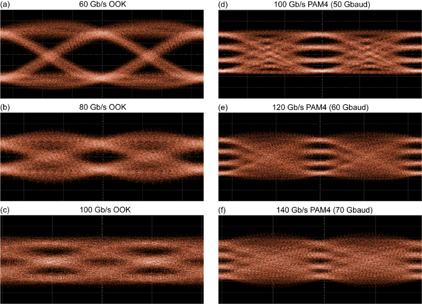422x304 pixels.
Task: Click the 100 Gb/s PAM4 eye diagram
Action: click(x=320, y=54)
